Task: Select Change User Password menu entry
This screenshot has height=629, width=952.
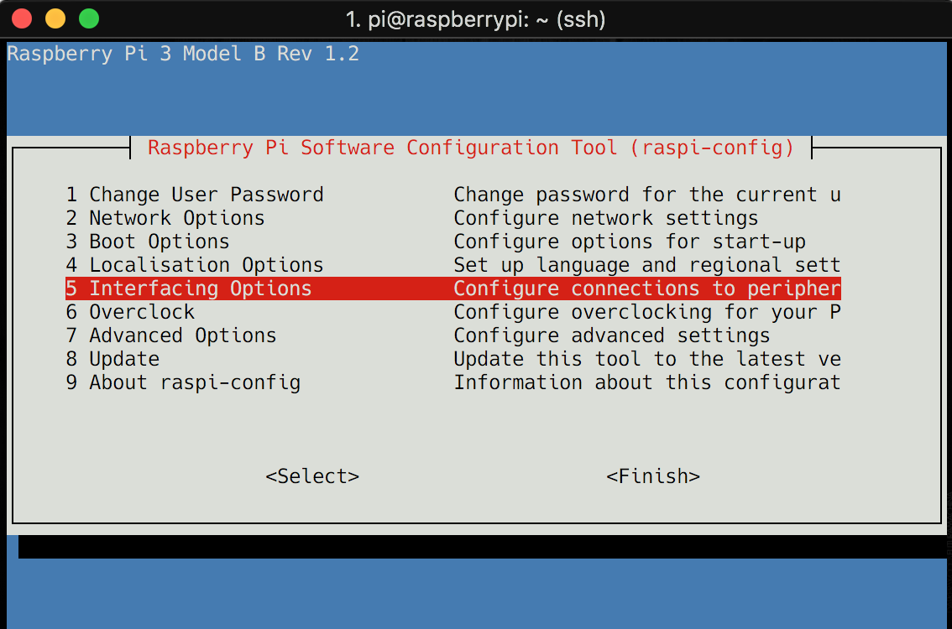Action: 453,195
